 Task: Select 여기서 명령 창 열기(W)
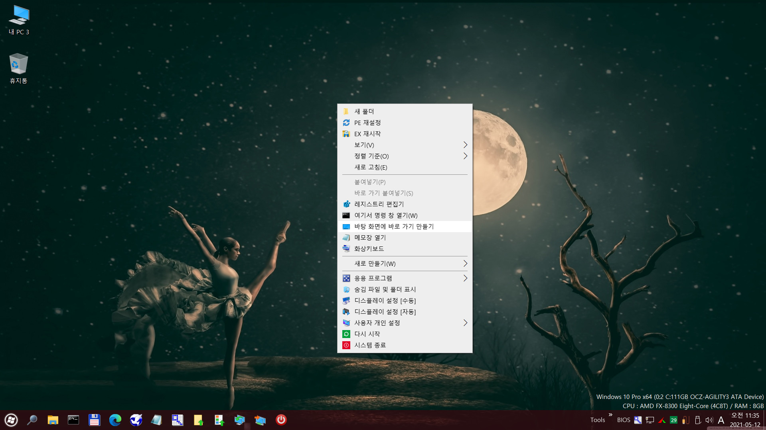point(405,215)
